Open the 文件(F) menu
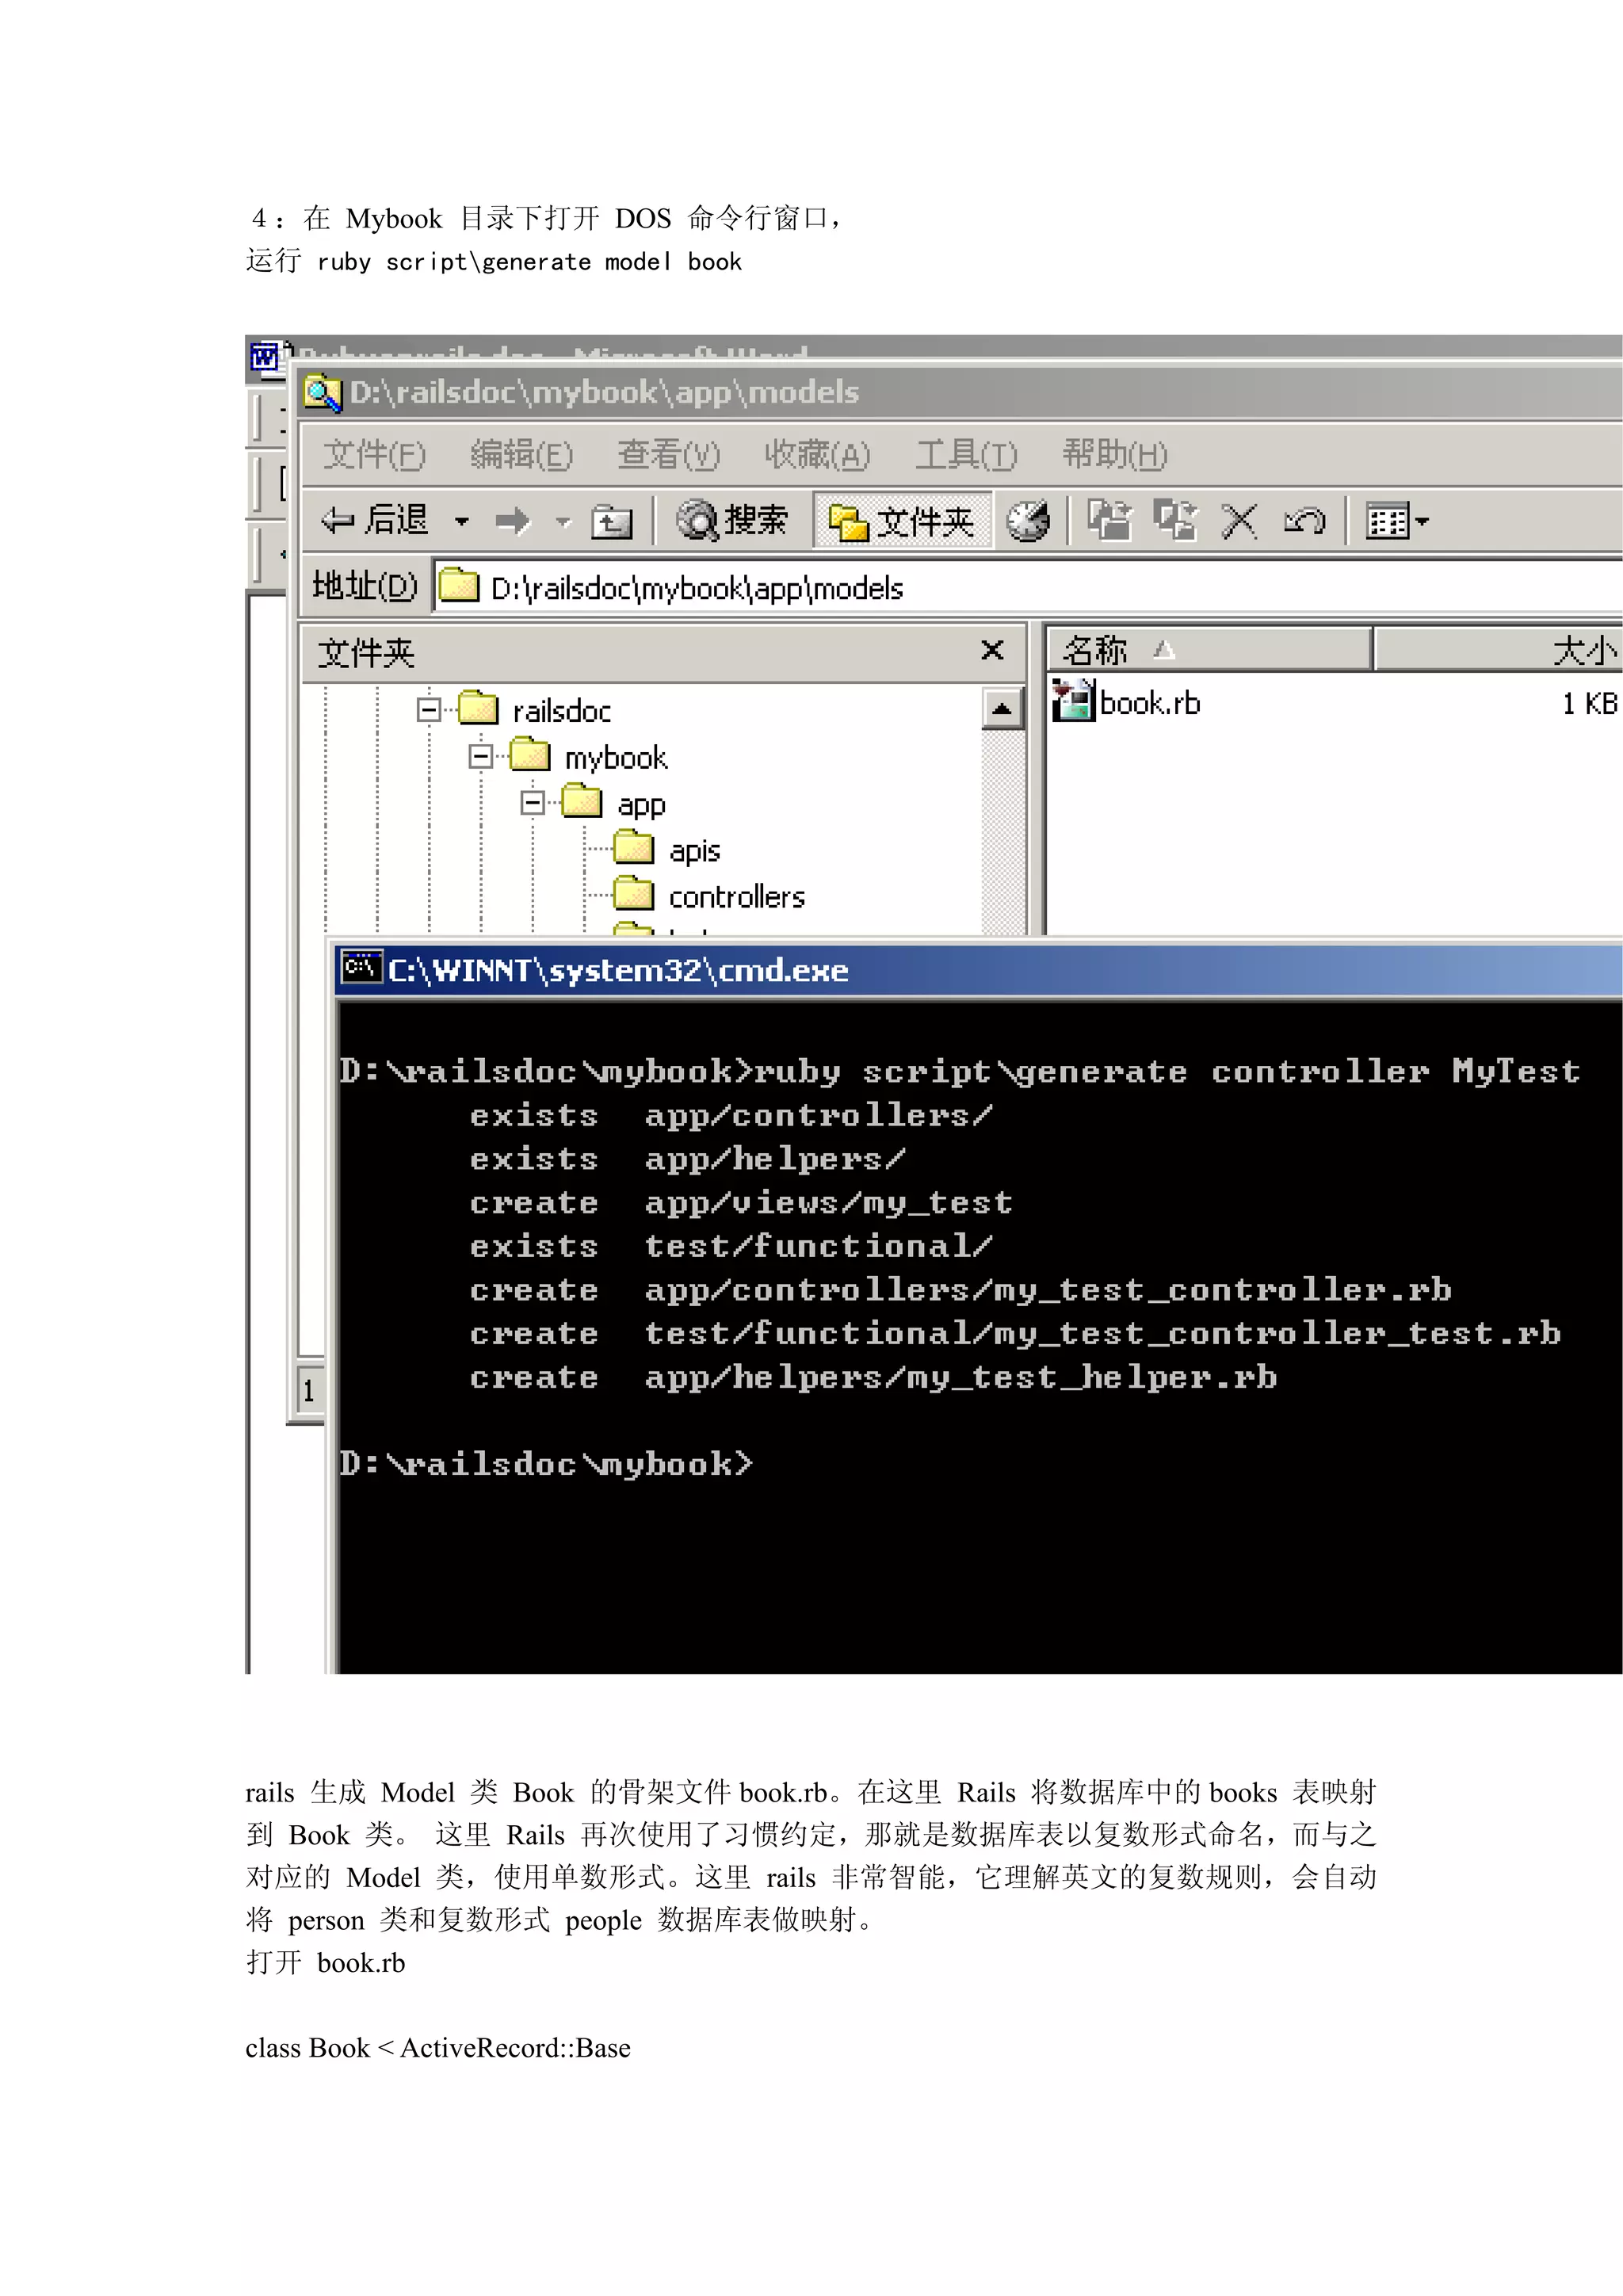Image resolution: width=1623 pixels, height=2296 pixels. (x=374, y=455)
